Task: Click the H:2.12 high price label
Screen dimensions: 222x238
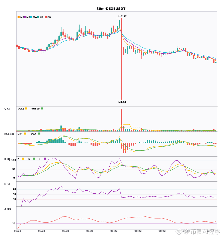Action: (x=122, y=16)
